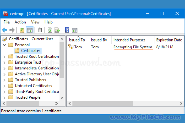The width and height of the screenshot is (185, 123).
Task: Expand the Trusted People node
Action: pos(4,98)
